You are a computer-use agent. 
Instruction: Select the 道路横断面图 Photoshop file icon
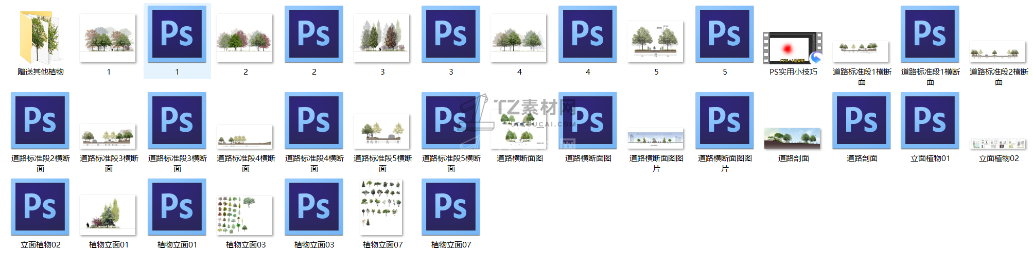click(x=588, y=120)
